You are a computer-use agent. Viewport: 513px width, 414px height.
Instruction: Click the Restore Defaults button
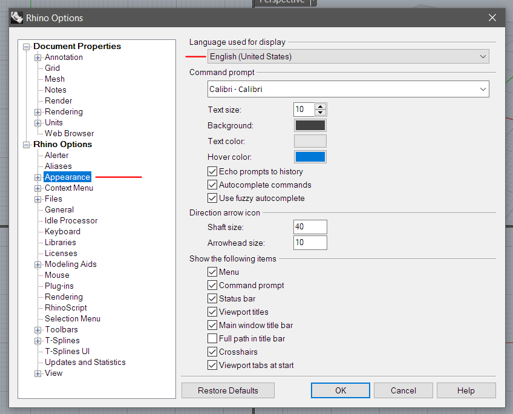click(228, 390)
